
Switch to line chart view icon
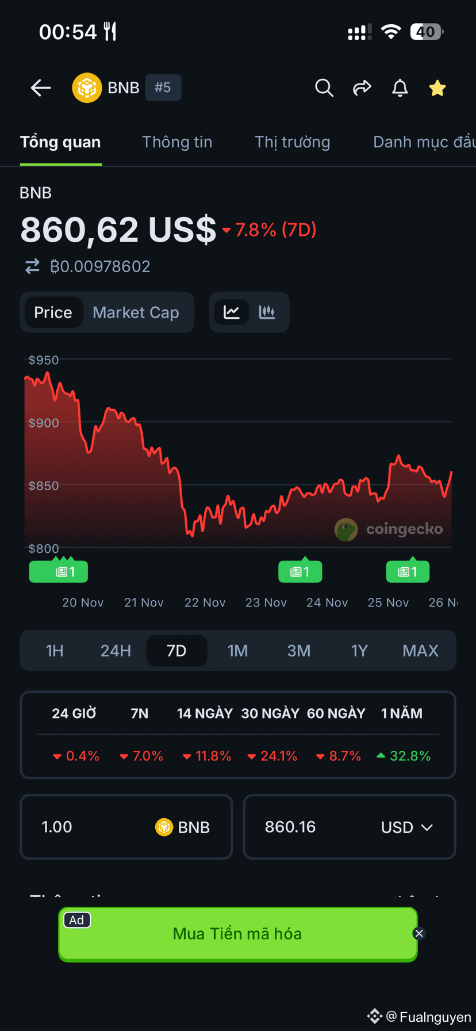point(232,312)
